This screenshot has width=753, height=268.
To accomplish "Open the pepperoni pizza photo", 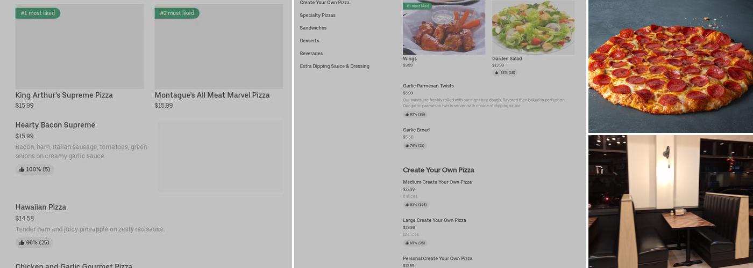I will tap(671, 66).
